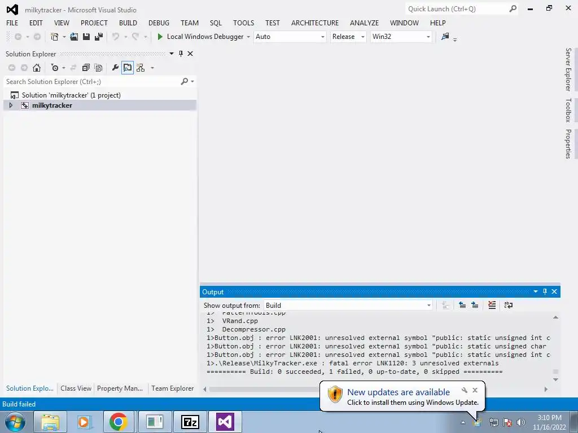Click the Output vertical scrollbar down arrow
The image size is (578, 433).
click(555, 379)
